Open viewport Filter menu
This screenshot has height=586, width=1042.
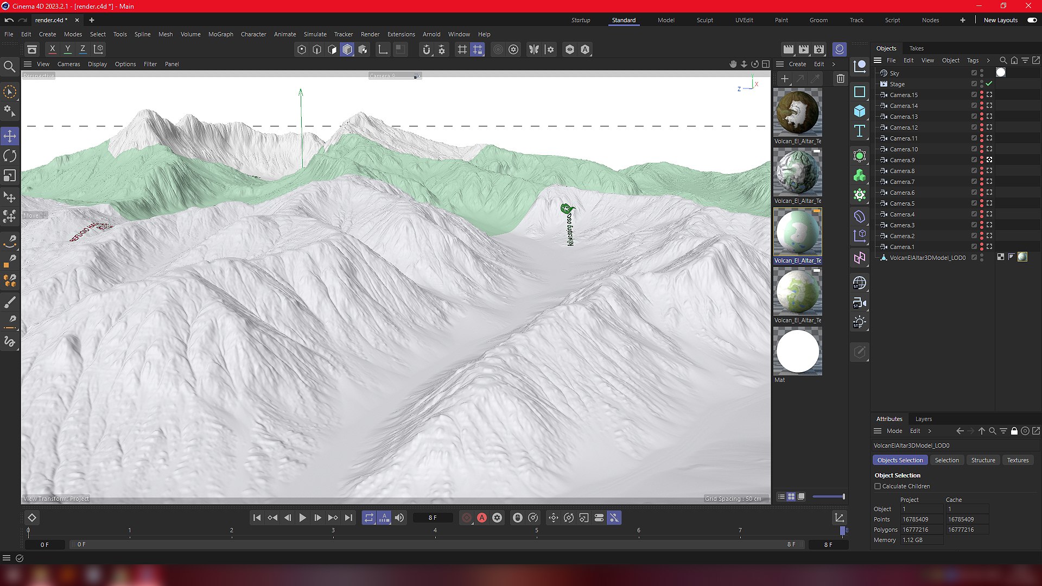[150, 65]
